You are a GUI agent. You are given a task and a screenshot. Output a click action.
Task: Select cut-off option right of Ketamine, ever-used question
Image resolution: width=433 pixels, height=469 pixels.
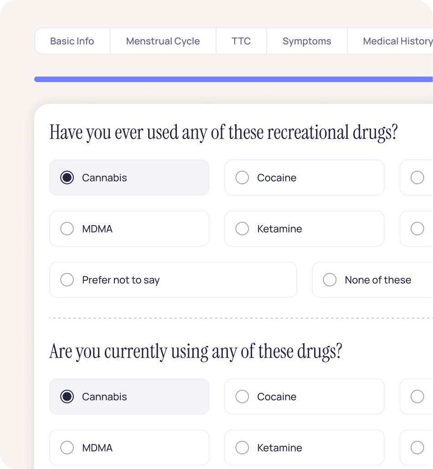417,229
